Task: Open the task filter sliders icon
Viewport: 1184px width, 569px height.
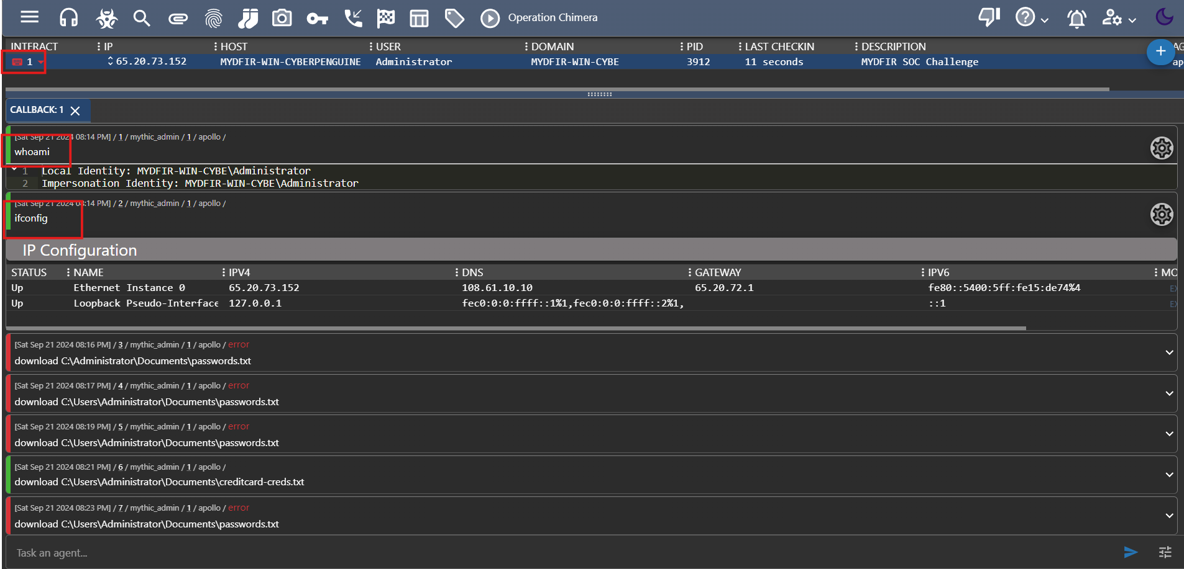Action: (1165, 552)
